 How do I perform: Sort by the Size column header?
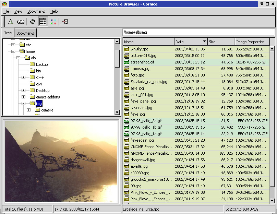coord(221,42)
